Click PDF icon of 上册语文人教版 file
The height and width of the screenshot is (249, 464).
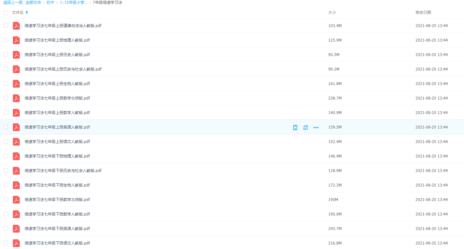(16, 142)
